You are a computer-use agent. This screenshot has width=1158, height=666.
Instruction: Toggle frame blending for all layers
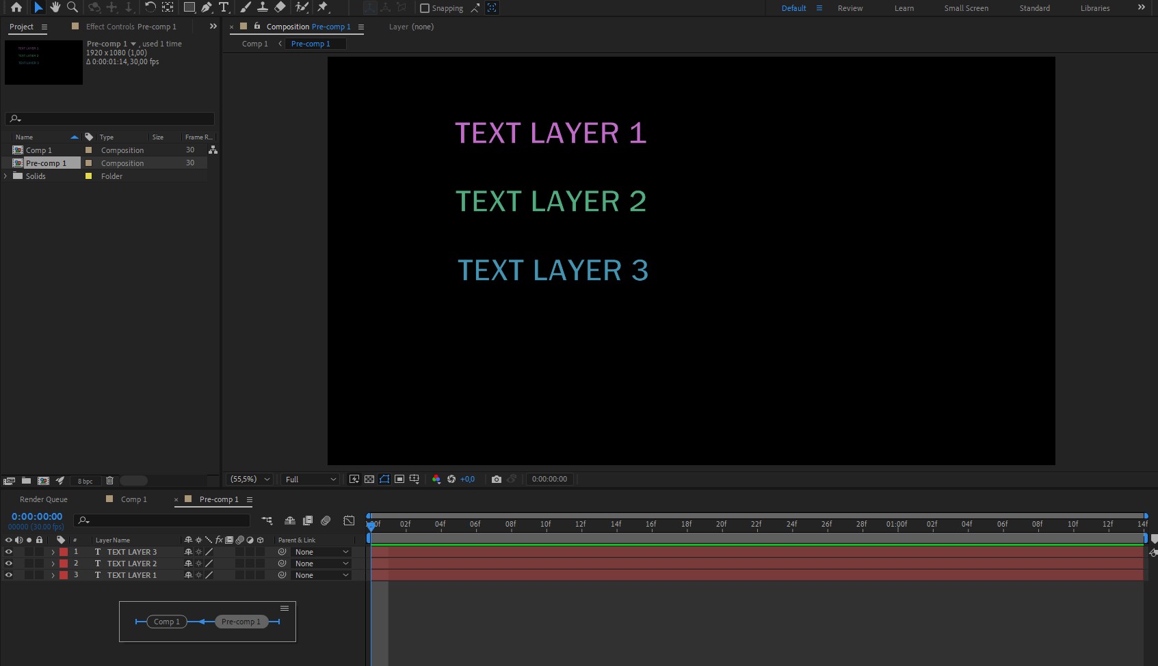(308, 521)
